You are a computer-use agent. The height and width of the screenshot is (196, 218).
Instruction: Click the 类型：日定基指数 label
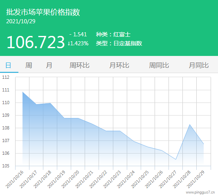[x=119, y=43]
